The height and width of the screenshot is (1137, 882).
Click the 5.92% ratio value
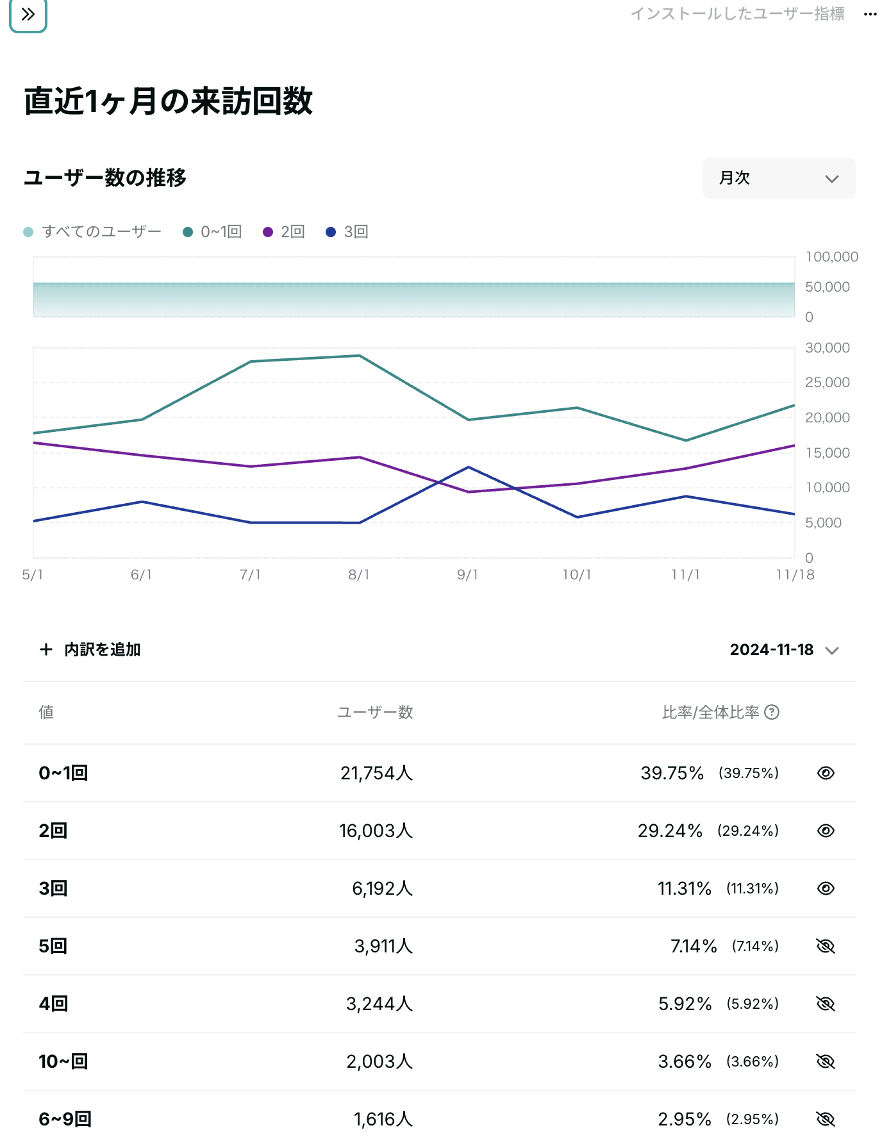click(x=685, y=1004)
